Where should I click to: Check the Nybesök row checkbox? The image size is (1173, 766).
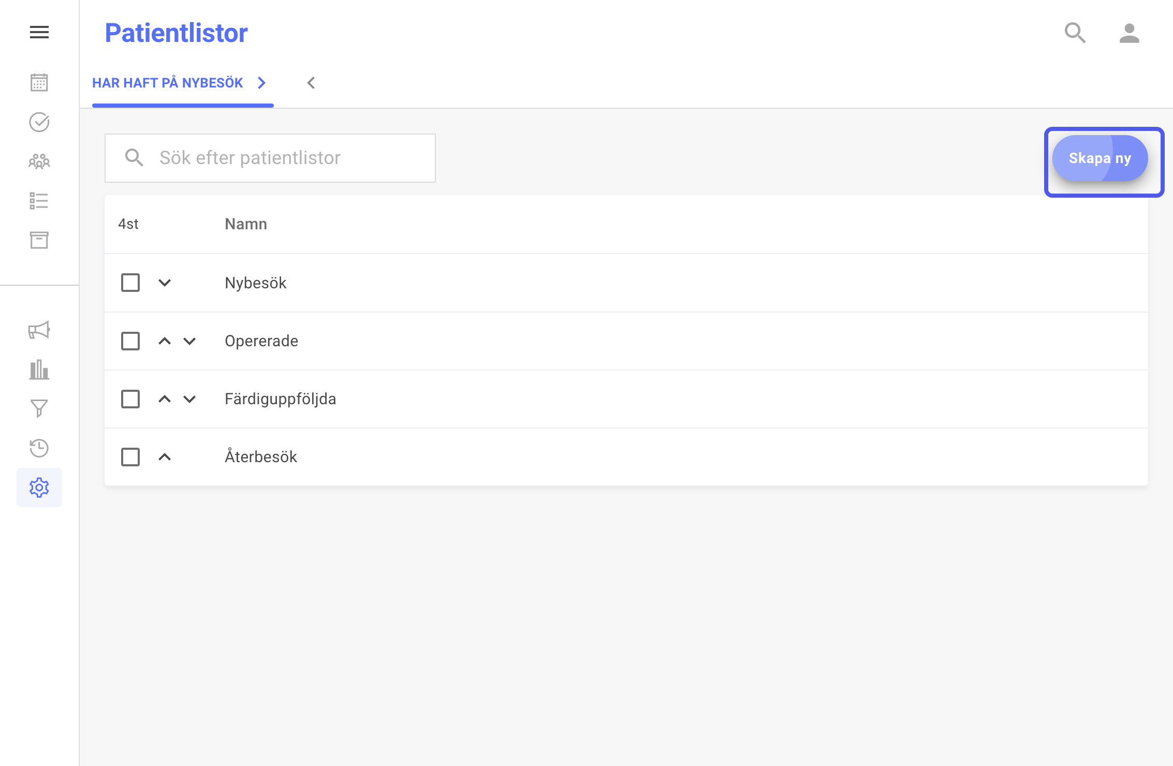pos(130,283)
